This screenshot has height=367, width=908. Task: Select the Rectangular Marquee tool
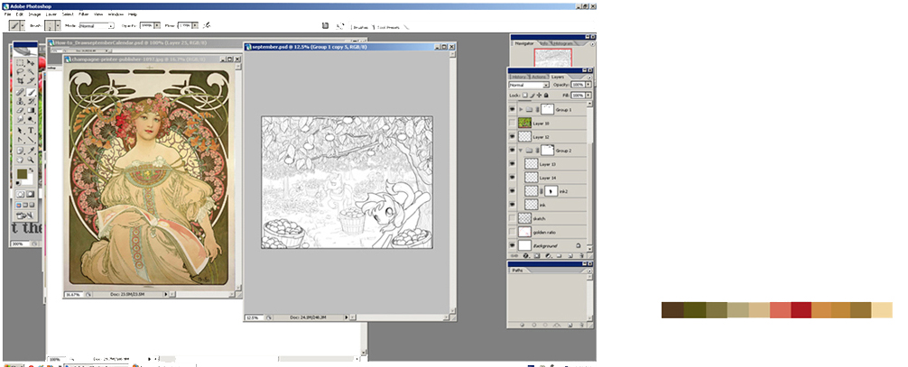[x=20, y=62]
